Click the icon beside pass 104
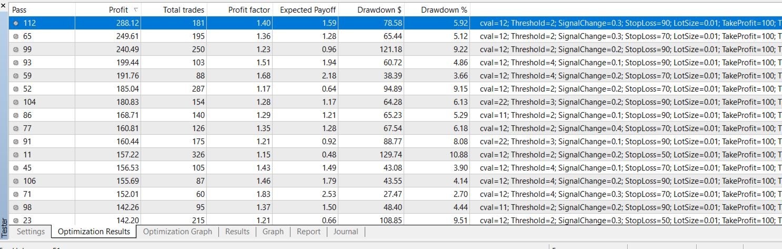 point(16,102)
